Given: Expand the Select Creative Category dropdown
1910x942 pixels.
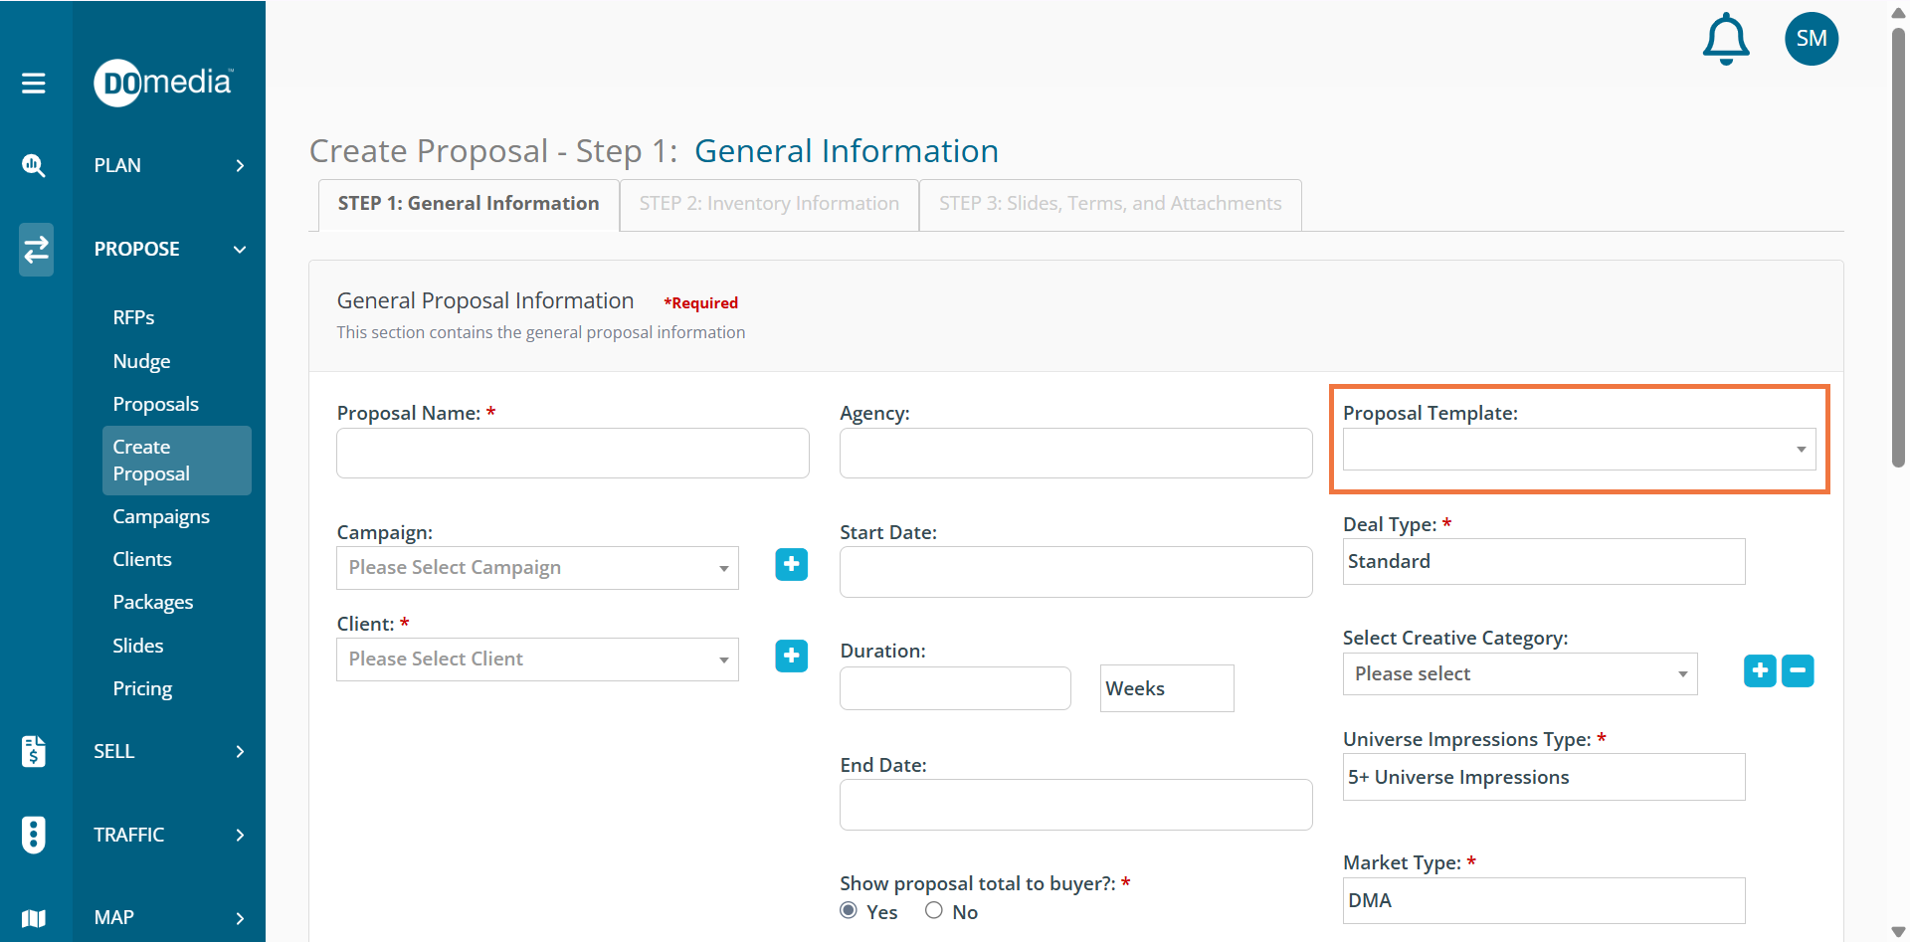Looking at the screenshot, I should point(1519,674).
